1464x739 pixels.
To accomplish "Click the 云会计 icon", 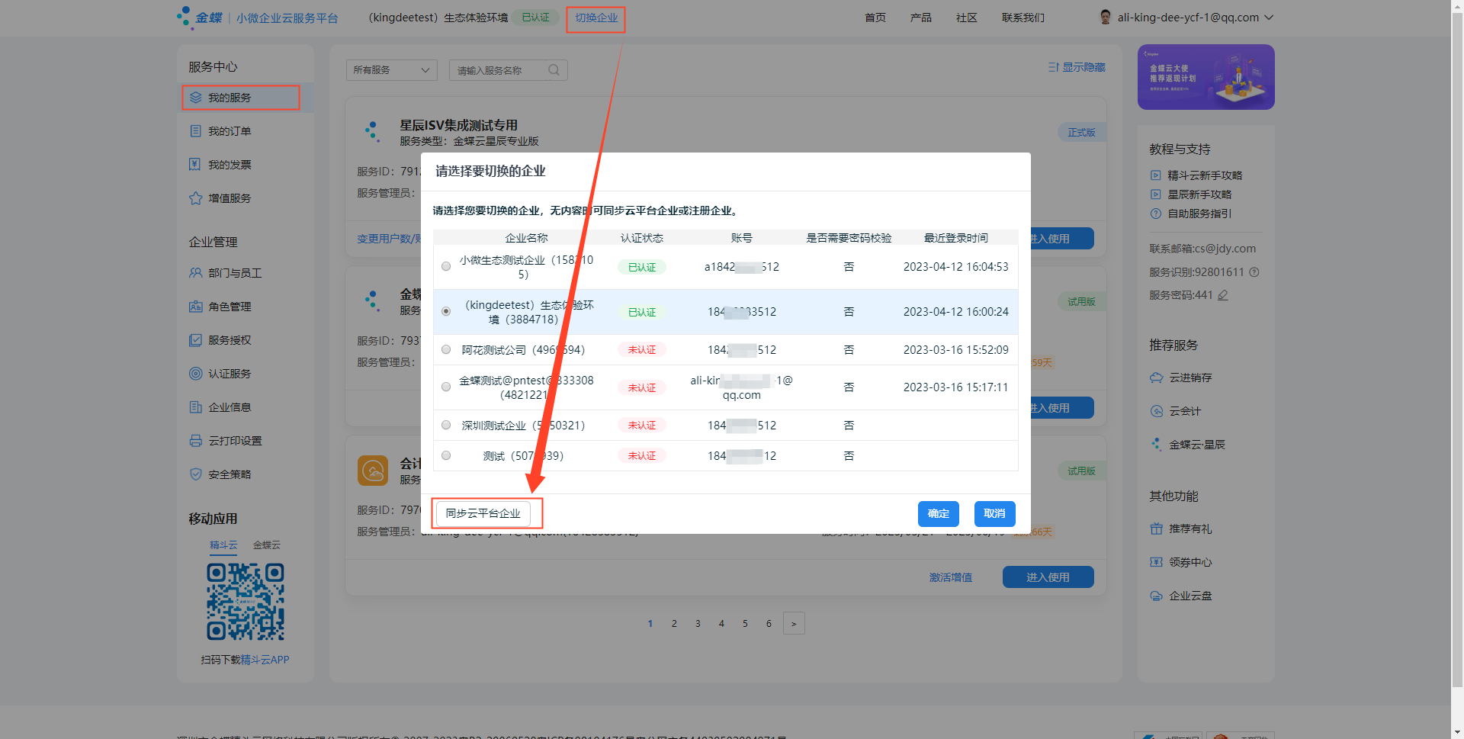I will click(1157, 411).
